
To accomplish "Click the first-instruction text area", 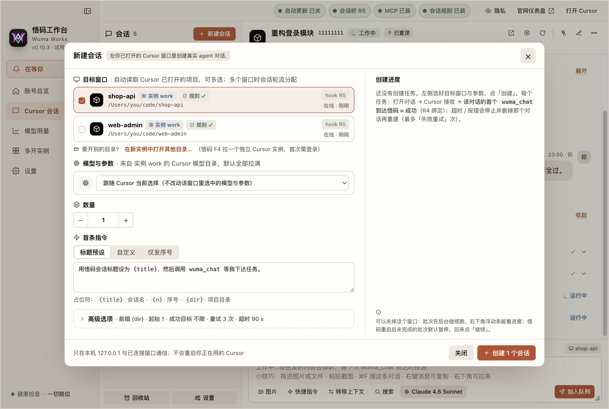I will click(214, 277).
